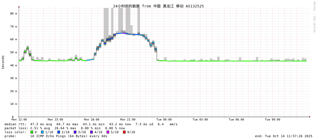Image resolution: width=317 pixels, height=140 pixels.
Task: Click the green 0 loss color swatch
Action: 32,132
